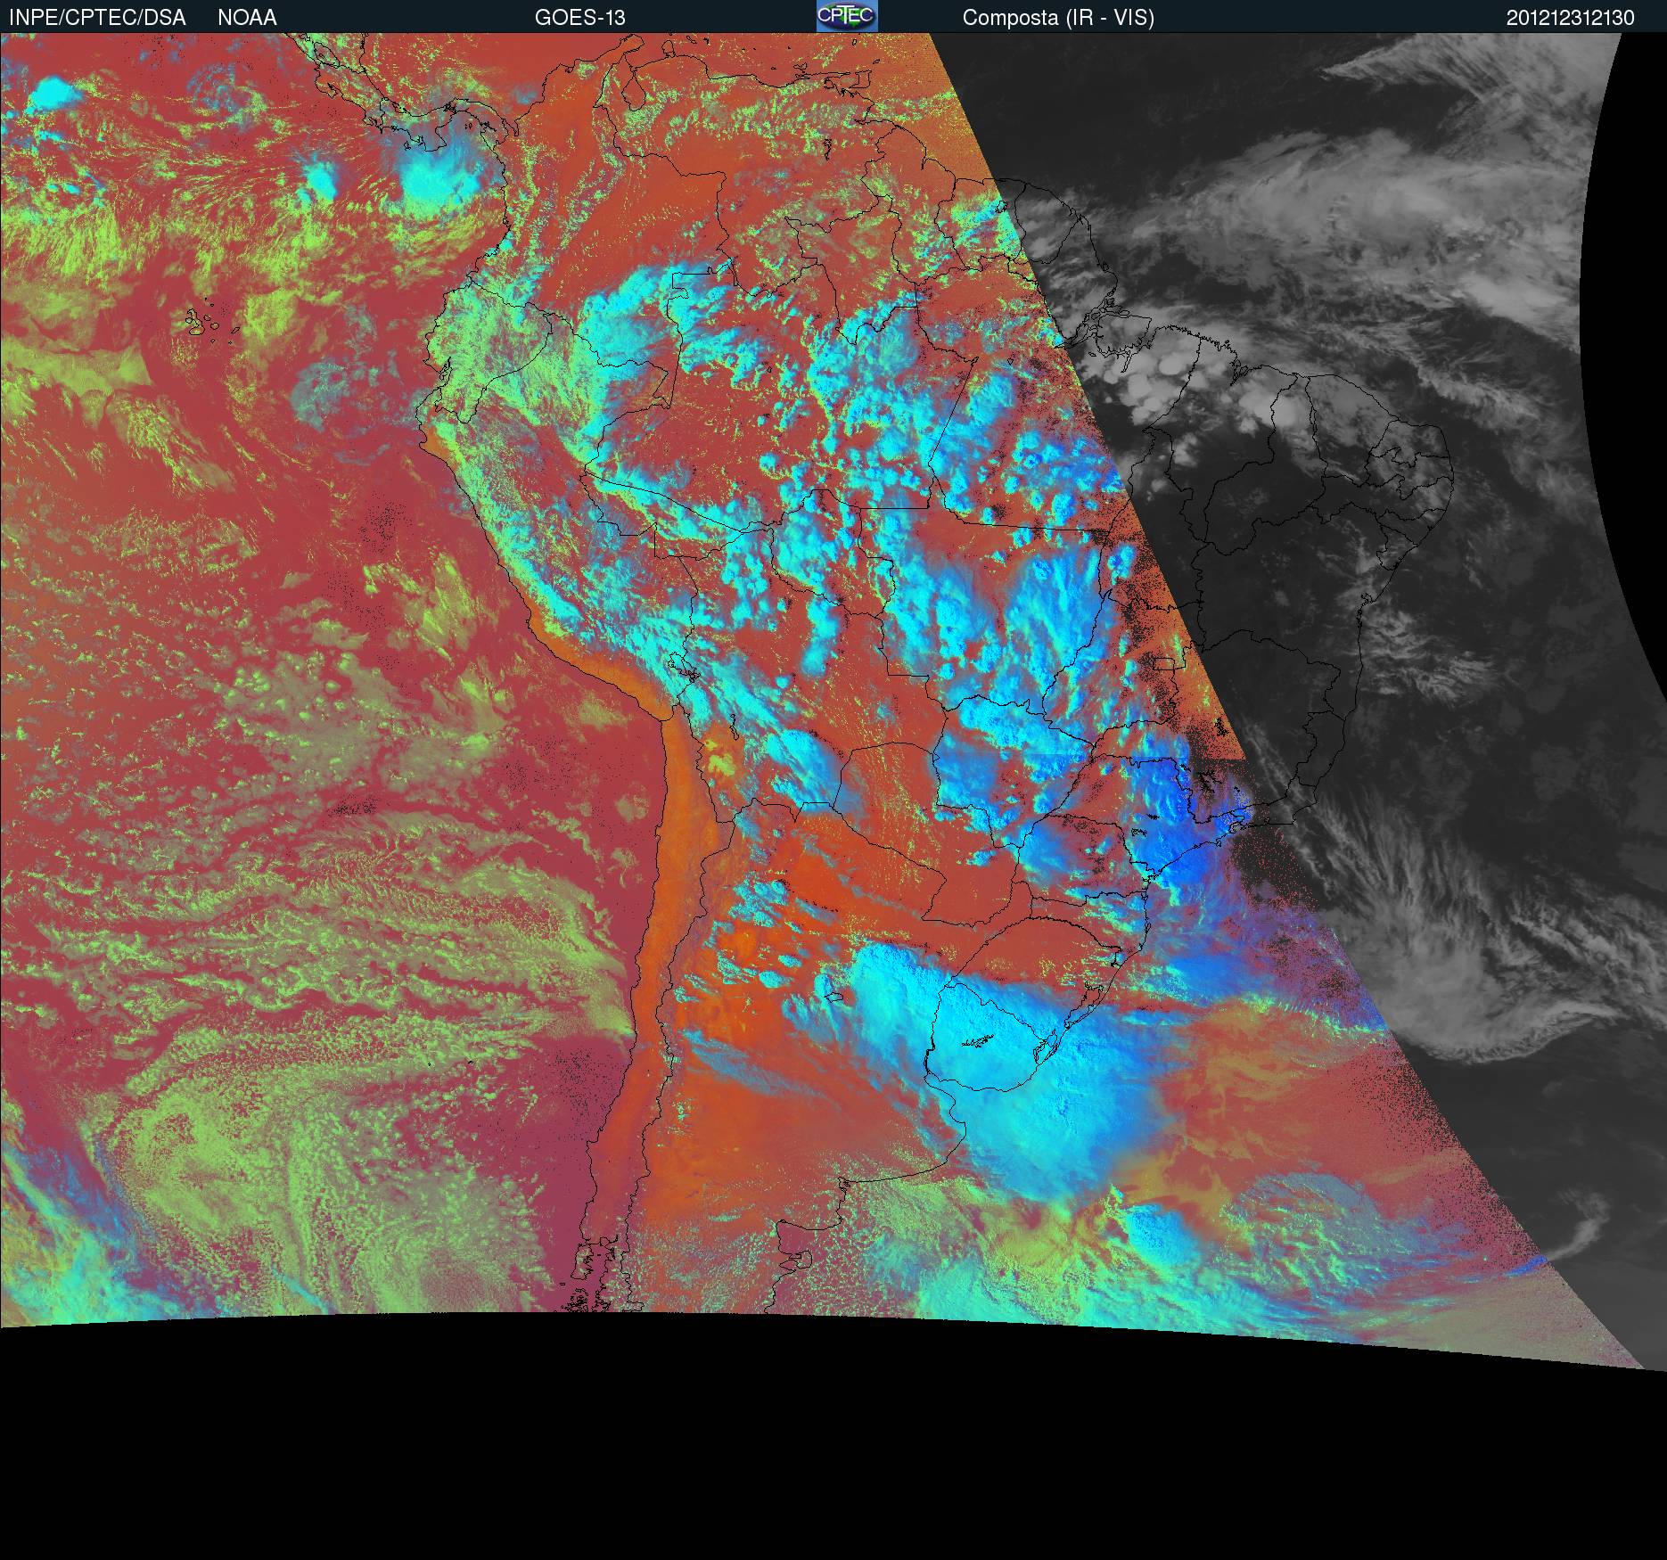
Task: Click the NOAA text in the header
Action: point(247,18)
